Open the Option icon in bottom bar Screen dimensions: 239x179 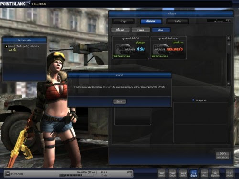click(x=215, y=173)
